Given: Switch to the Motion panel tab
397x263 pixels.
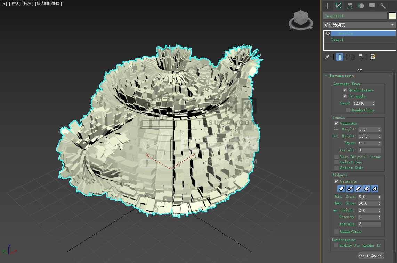Looking at the screenshot, I should (x=361, y=6).
